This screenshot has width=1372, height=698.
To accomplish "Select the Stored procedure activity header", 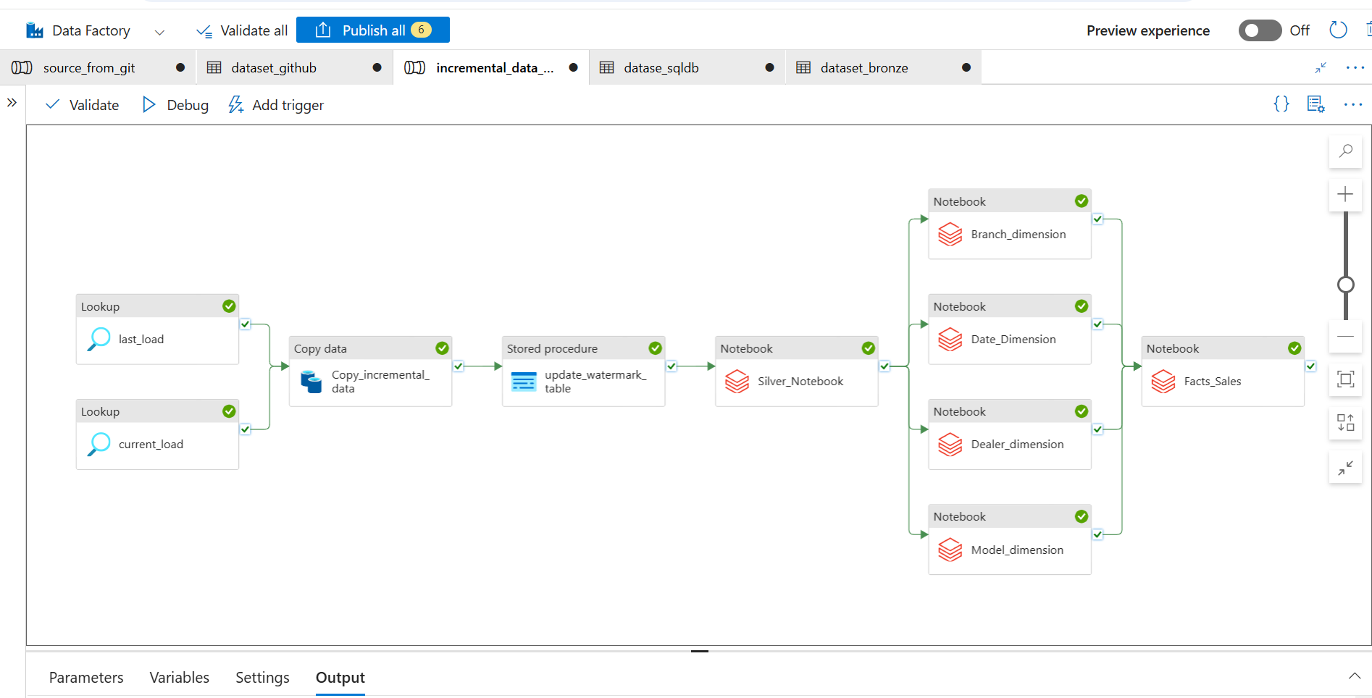I will coord(584,348).
